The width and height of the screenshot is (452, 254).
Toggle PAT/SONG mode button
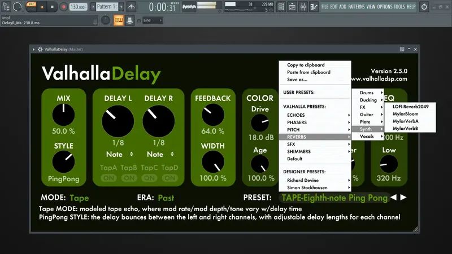tap(31, 6)
